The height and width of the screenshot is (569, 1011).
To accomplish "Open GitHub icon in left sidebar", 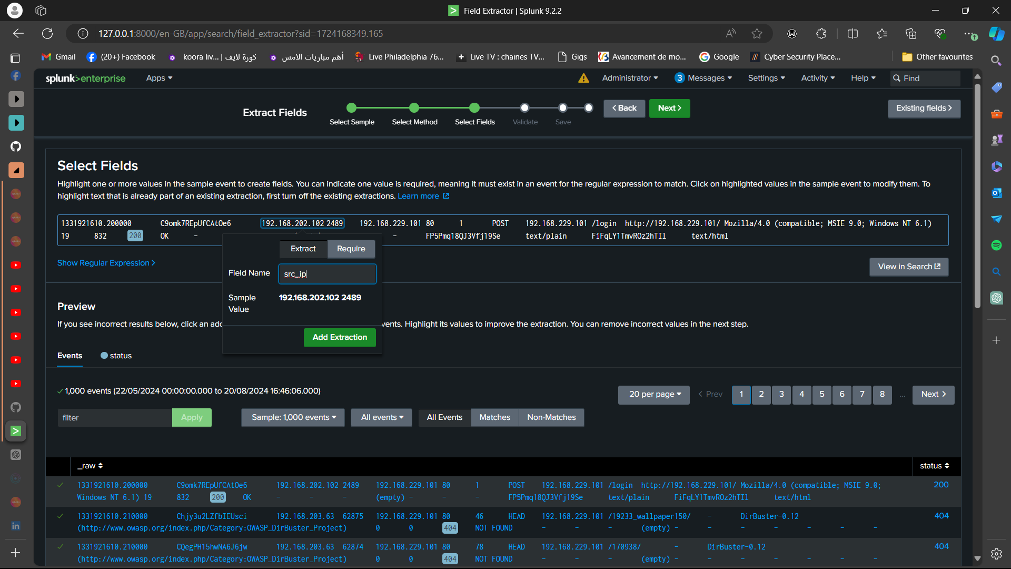I will [16, 146].
